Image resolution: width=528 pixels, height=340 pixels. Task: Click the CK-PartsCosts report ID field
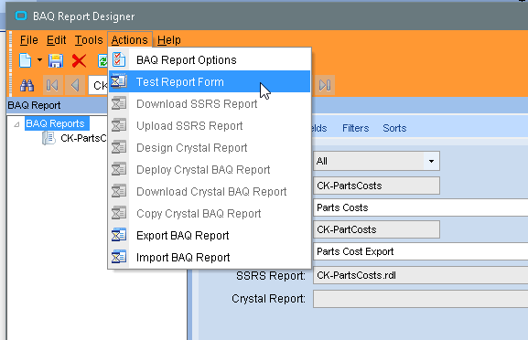(376, 186)
